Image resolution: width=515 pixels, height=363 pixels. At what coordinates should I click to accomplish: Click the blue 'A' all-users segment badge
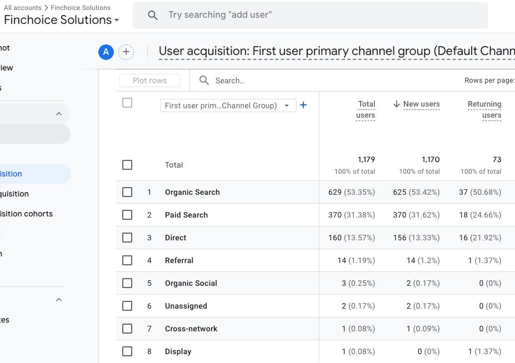pyautogui.click(x=106, y=52)
